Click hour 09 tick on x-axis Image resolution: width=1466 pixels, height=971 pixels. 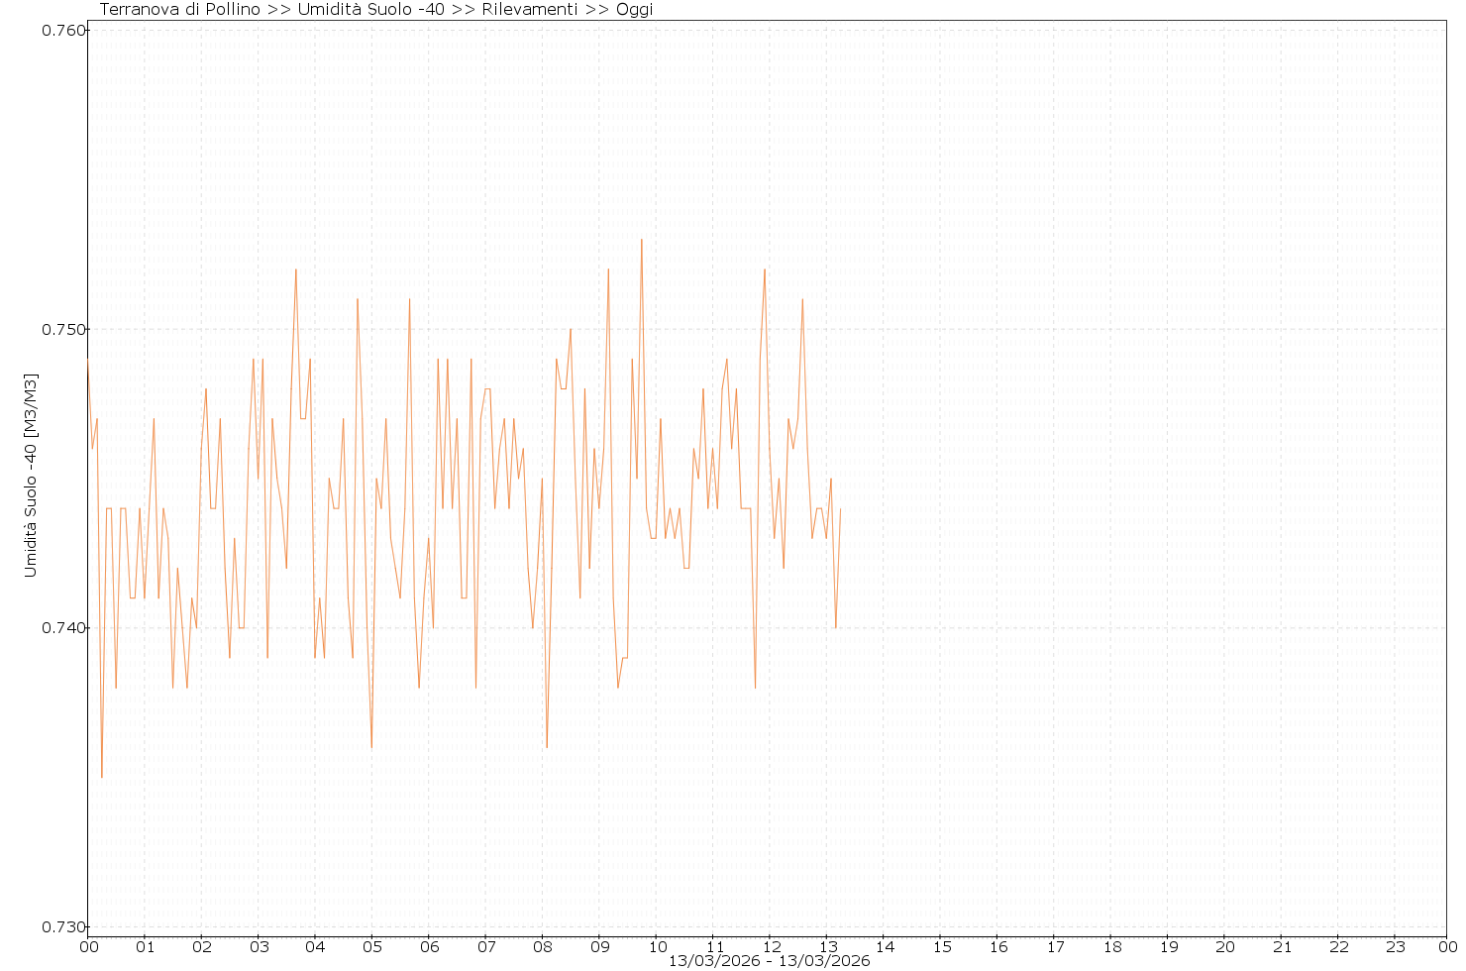click(x=599, y=946)
